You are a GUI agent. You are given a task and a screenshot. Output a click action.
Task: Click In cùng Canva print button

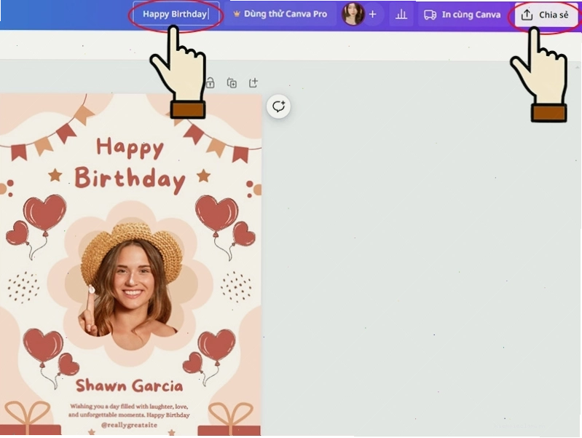462,15
